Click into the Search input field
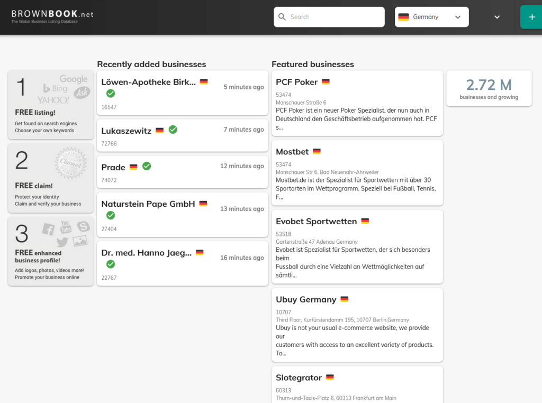542x403 pixels. click(333, 17)
